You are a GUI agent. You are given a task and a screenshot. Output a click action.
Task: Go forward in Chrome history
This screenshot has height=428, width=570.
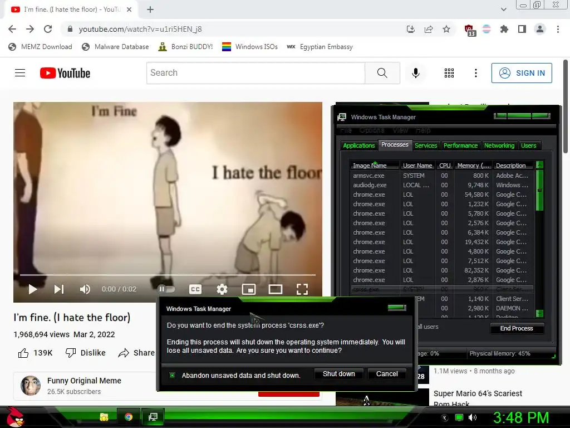[x=30, y=29]
